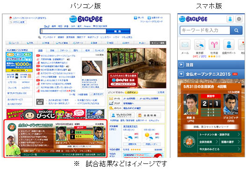Viewport: 246px width, 170px height.
Task: Click the yellow ログイン button
Action: (131, 92)
